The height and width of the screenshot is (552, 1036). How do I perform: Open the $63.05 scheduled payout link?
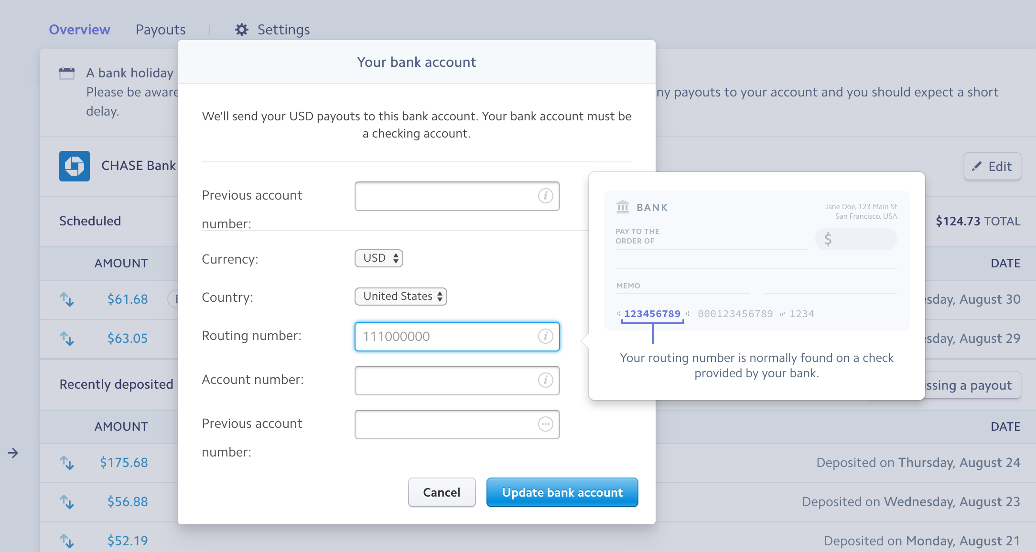click(x=128, y=339)
